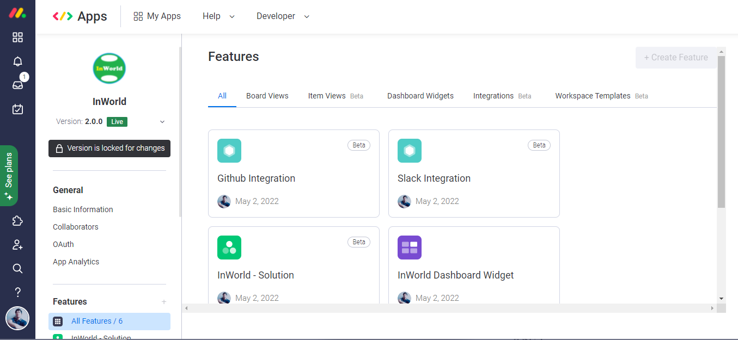Click the Version is locked for changes notice

pos(109,149)
